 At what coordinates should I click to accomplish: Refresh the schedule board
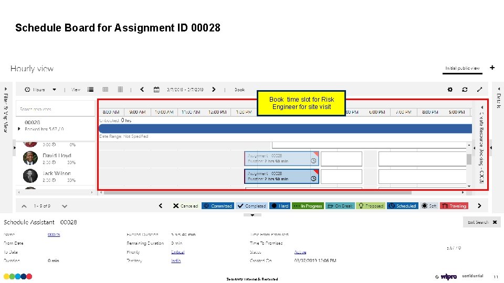point(465,90)
